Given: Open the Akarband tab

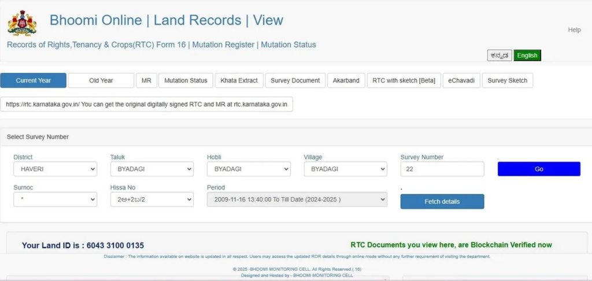Looking at the screenshot, I should pyautogui.click(x=346, y=80).
